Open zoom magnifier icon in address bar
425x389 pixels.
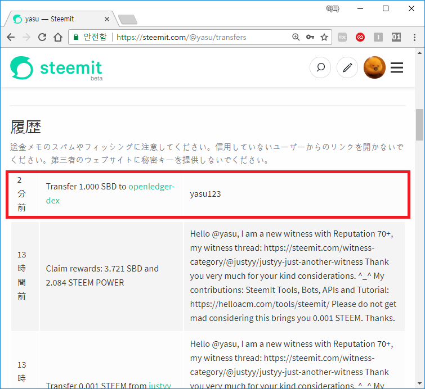(x=296, y=37)
